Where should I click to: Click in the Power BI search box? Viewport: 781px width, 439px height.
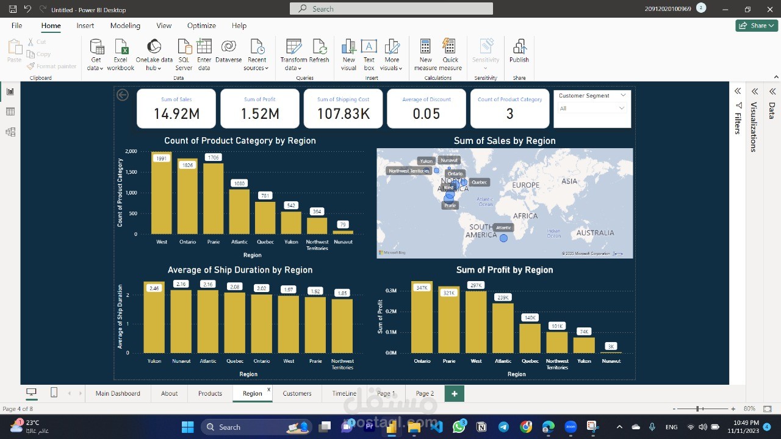[390, 9]
